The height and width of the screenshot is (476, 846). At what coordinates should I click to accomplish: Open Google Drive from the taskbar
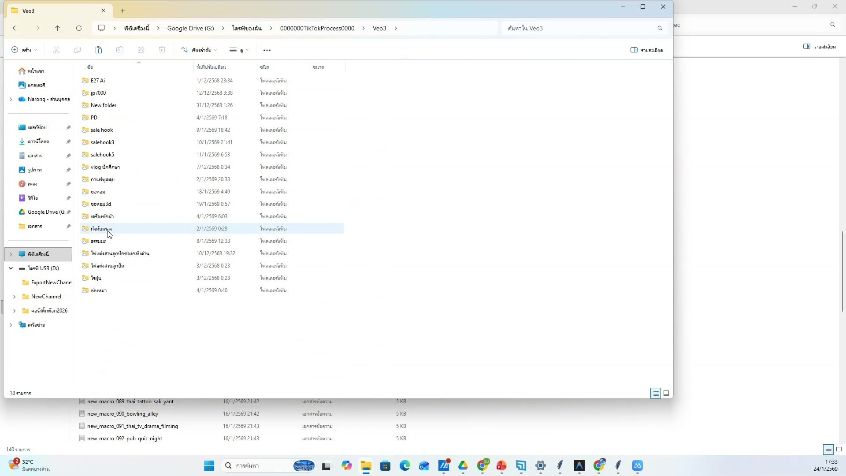[463, 466]
